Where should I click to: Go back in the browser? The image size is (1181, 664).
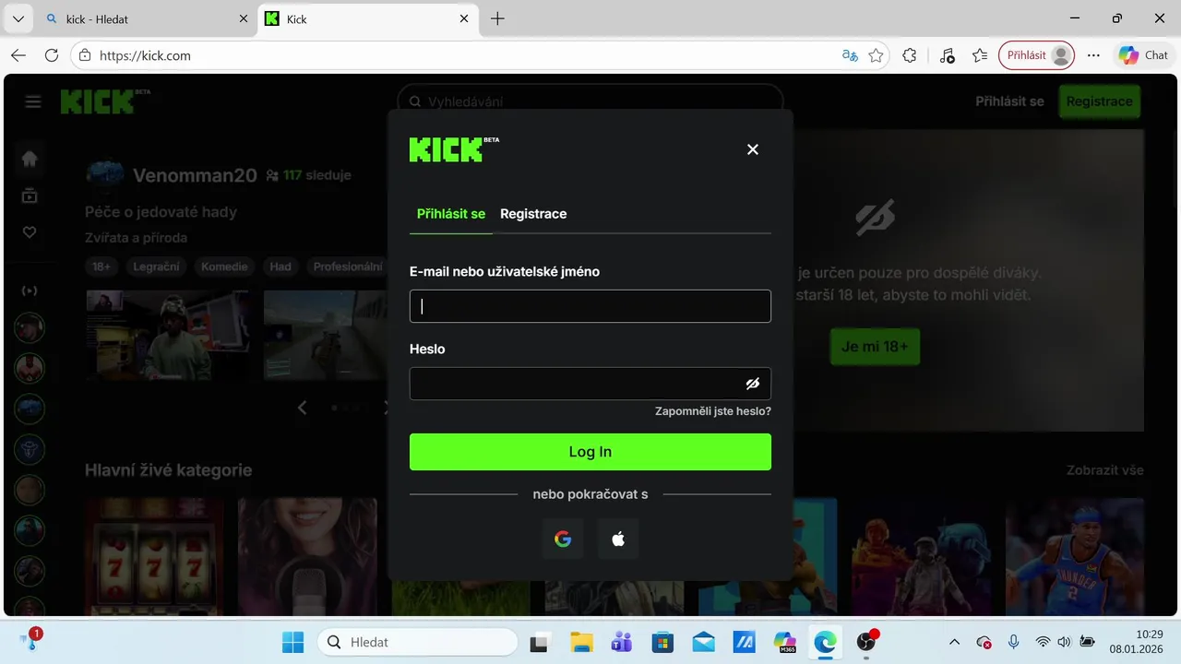[x=18, y=55]
